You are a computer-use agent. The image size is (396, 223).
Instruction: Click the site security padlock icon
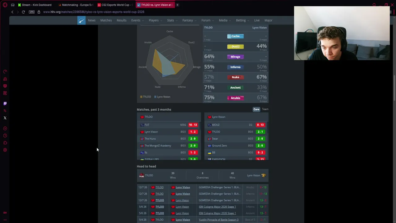tap(39, 12)
